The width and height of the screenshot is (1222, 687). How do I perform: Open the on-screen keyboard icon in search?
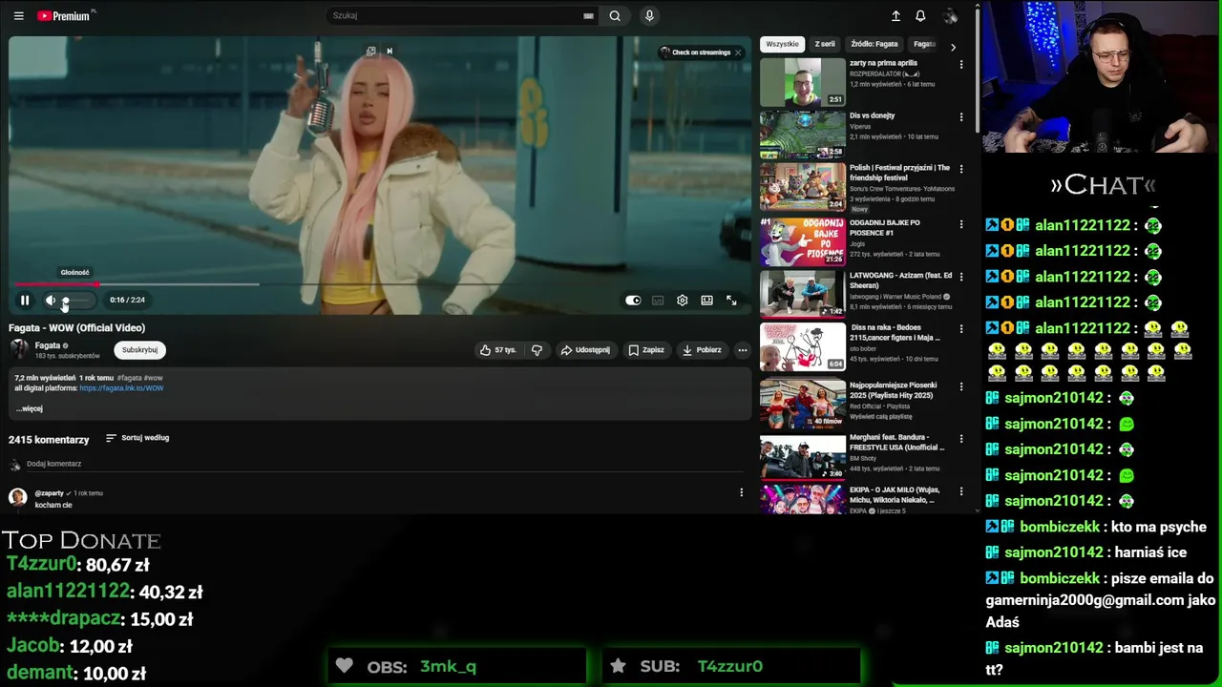click(x=588, y=15)
